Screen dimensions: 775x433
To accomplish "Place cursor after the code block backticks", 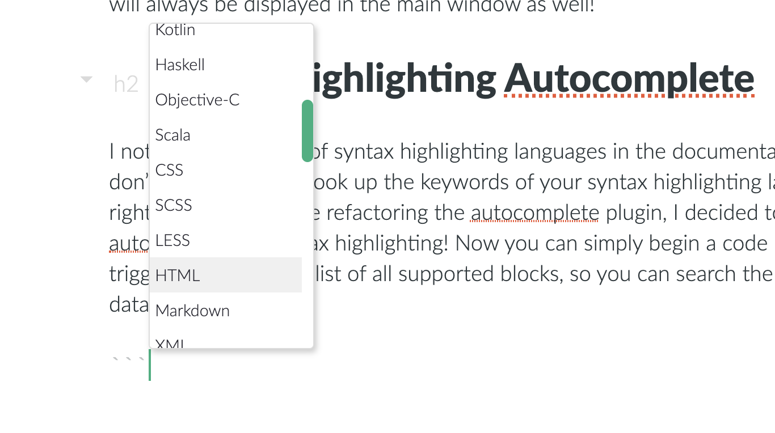I will (150, 364).
